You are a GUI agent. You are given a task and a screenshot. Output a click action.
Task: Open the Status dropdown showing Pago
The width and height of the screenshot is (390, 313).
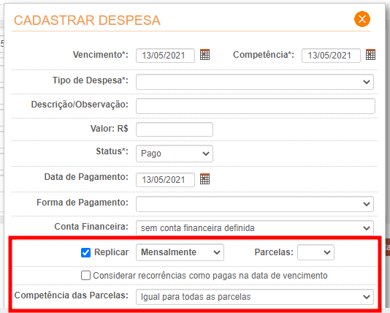click(x=175, y=154)
